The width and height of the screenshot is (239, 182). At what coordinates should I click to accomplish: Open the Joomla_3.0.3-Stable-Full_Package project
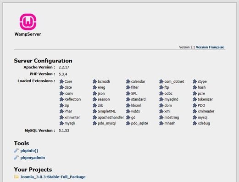tap(53, 177)
